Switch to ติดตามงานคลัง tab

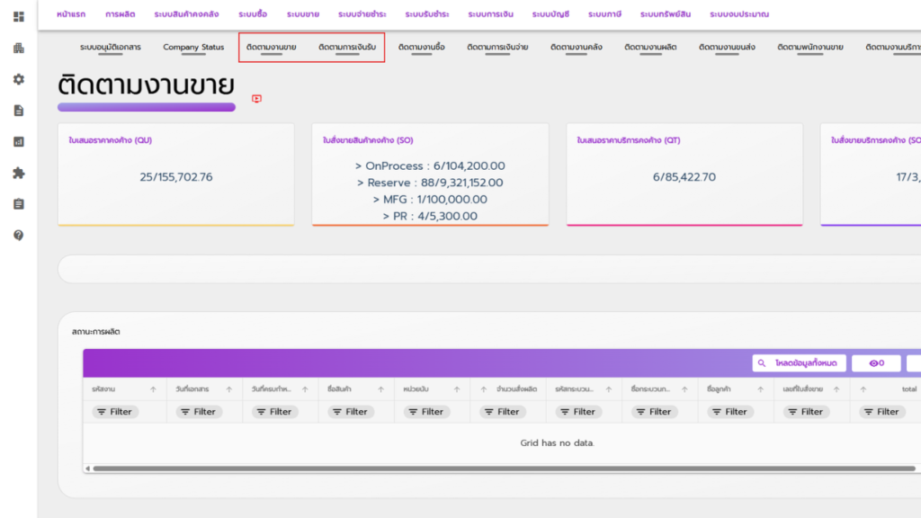[x=577, y=47]
